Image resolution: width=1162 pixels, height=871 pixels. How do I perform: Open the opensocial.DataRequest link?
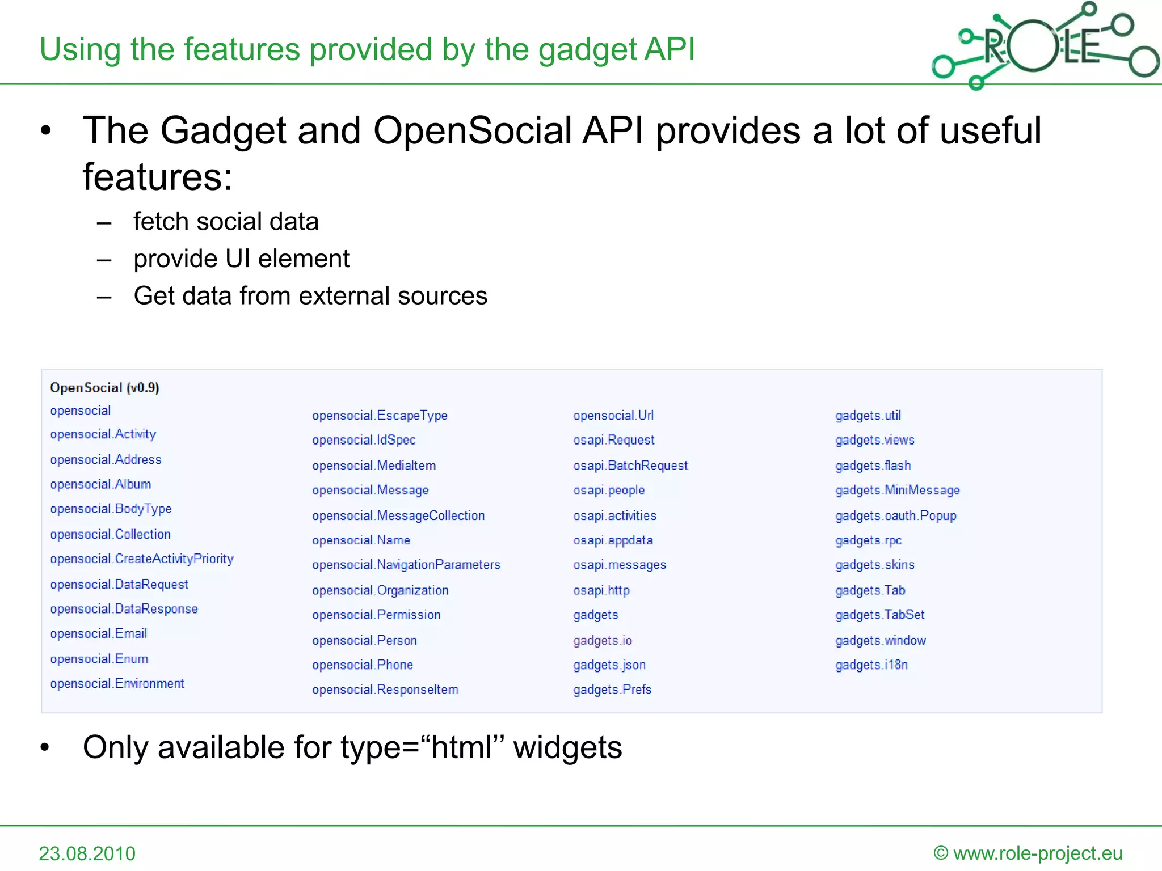pos(119,584)
